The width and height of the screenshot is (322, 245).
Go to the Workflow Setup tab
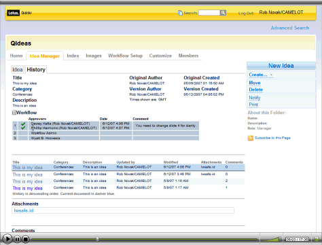126,56
